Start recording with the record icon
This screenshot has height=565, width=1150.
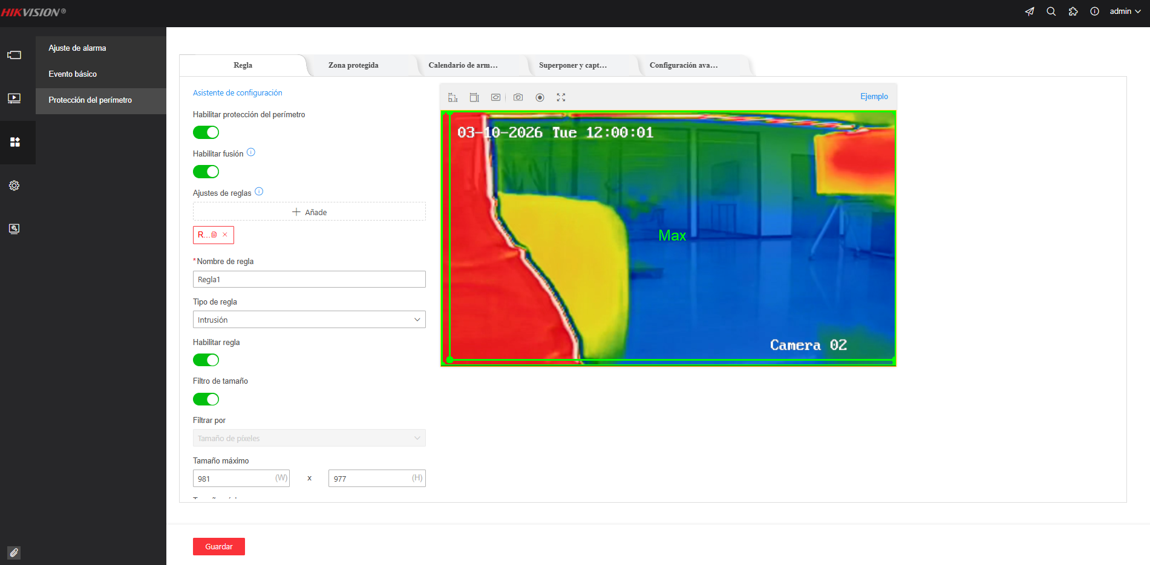[x=540, y=97]
